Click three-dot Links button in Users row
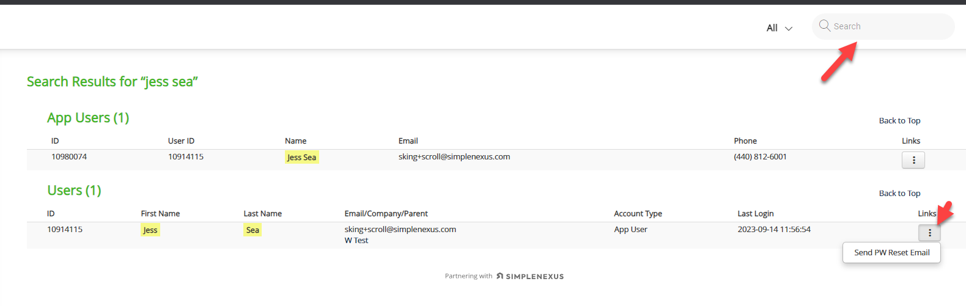The width and height of the screenshot is (966, 306). tap(929, 233)
